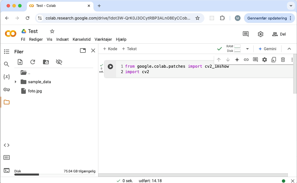Click the Gemini button
Viewport: 297px width, 183px height.
pos(267,49)
